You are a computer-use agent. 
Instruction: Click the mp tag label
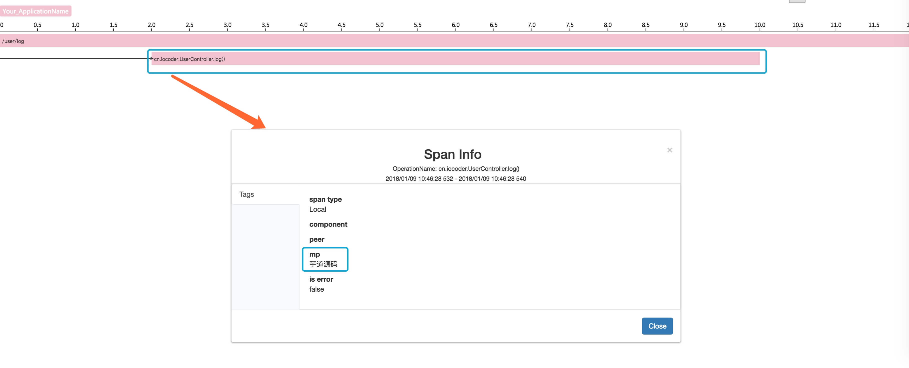point(314,254)
